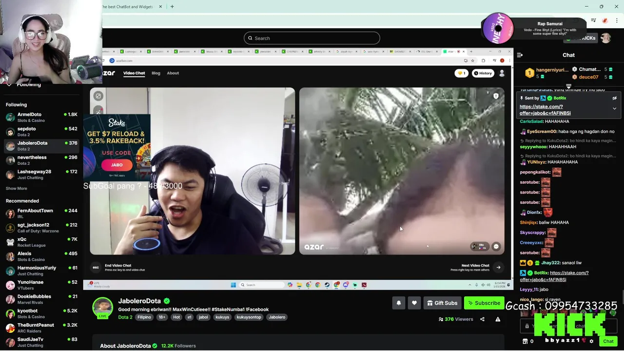Go to Next Video Chat arrow

tap(498, 267)
